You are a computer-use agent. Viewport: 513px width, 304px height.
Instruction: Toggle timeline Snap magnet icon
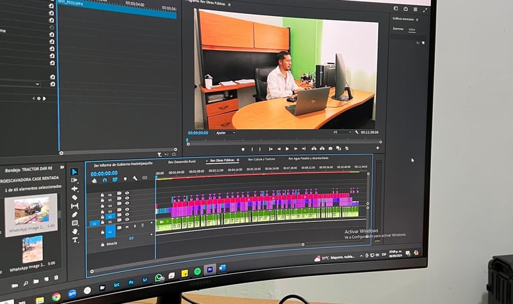105,180
